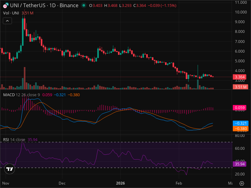This screenshot has width=251, height=188.
Task: Click the volume label 3.51 M on the axis
Action: [x=240, y=87]
